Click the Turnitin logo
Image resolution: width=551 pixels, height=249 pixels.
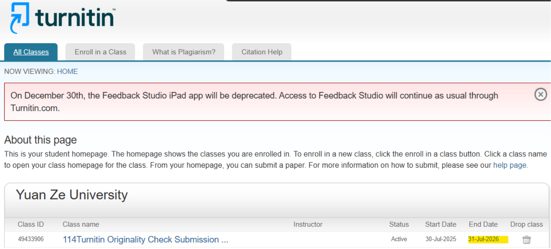[63, 18]
